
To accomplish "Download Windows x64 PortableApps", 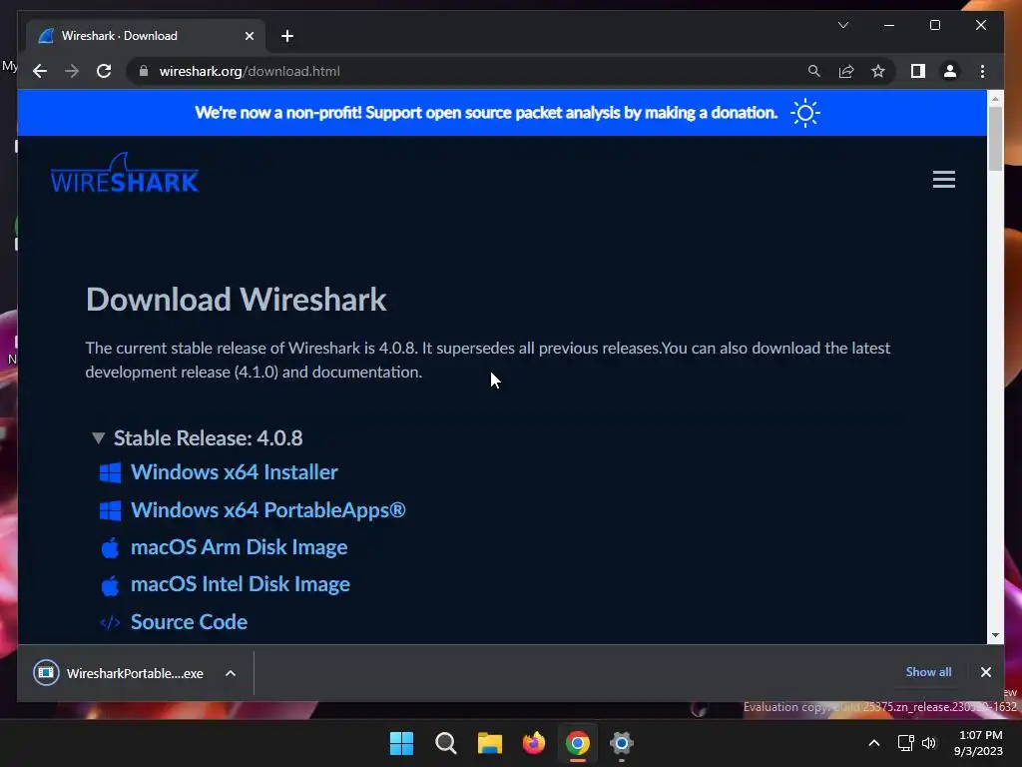I will 267,510.
